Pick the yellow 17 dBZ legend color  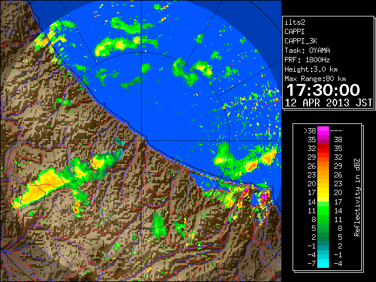(x=323, y=193)
